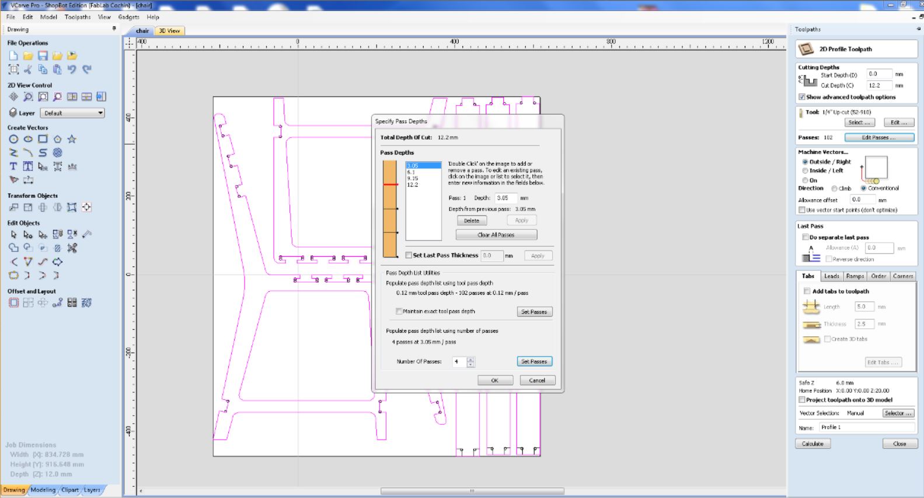Image resolution: width=924 pixels, height=498 pixels.
Task: Pick the Draw Text tool
Action: click(x=13, y=166)
